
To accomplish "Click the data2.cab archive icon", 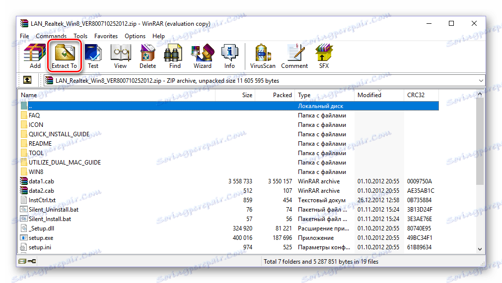I will [x=24, y=191].
